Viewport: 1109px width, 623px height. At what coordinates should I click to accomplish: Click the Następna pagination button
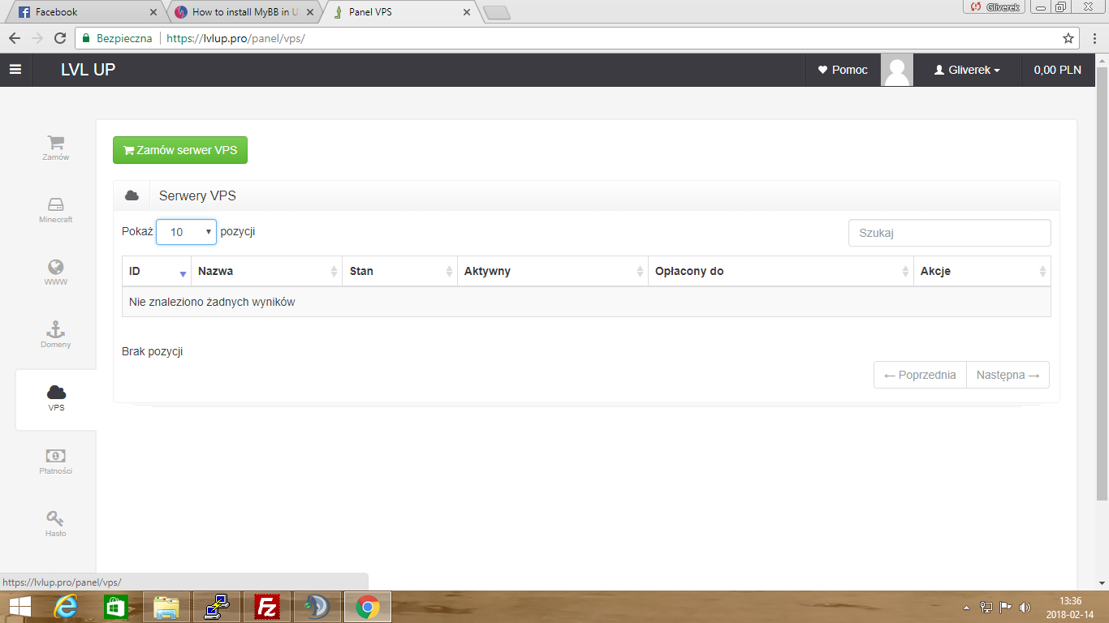(1007, 375)
